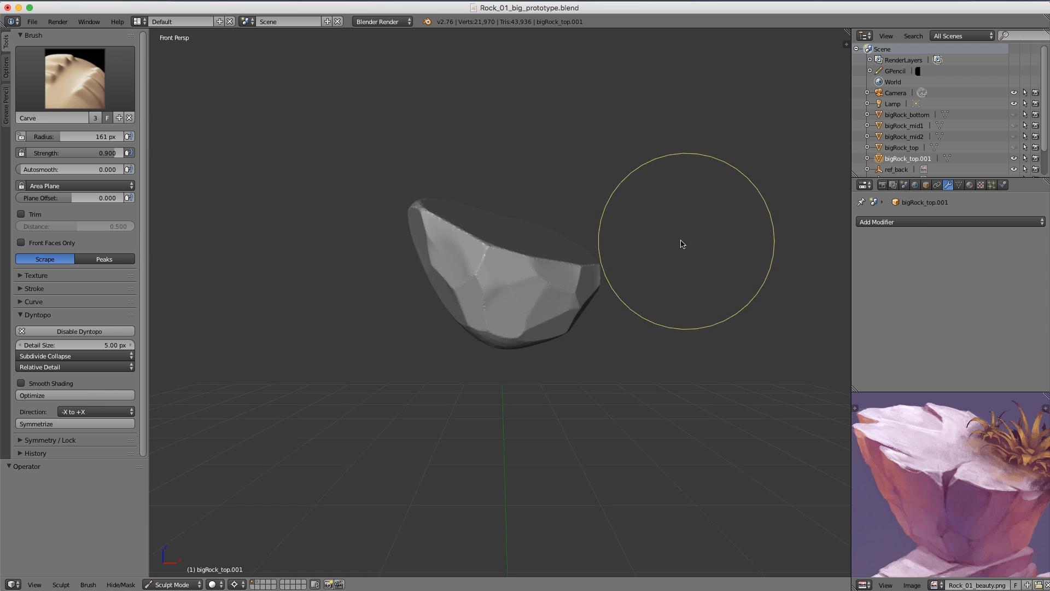Open the Window menu
1050x591 pixels.
[x=89, y=22]
